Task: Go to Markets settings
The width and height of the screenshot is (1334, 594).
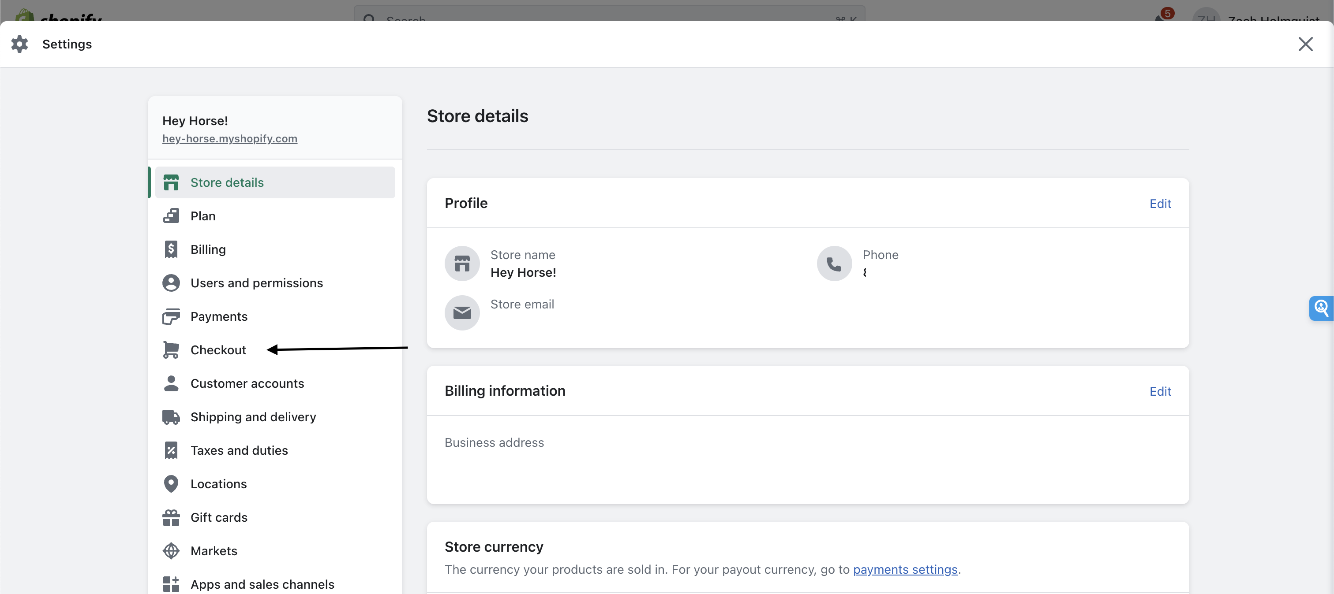Action: [x=275, y=551]
